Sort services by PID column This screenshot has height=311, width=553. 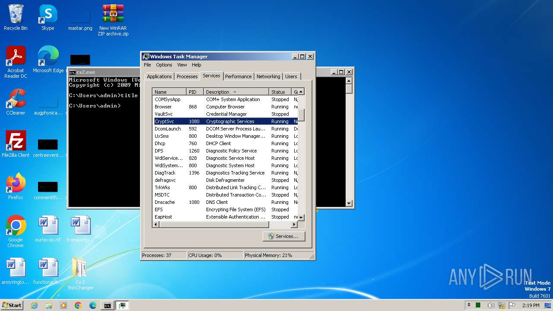(x=195, y=92)
